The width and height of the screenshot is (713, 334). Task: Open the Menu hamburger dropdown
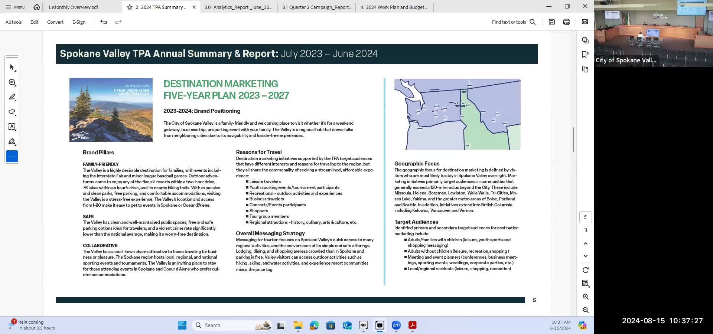[15, 7]
